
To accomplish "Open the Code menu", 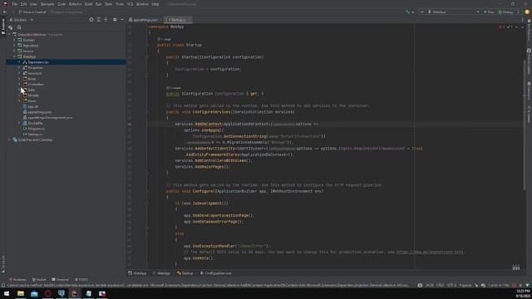I will pos(62,4).
